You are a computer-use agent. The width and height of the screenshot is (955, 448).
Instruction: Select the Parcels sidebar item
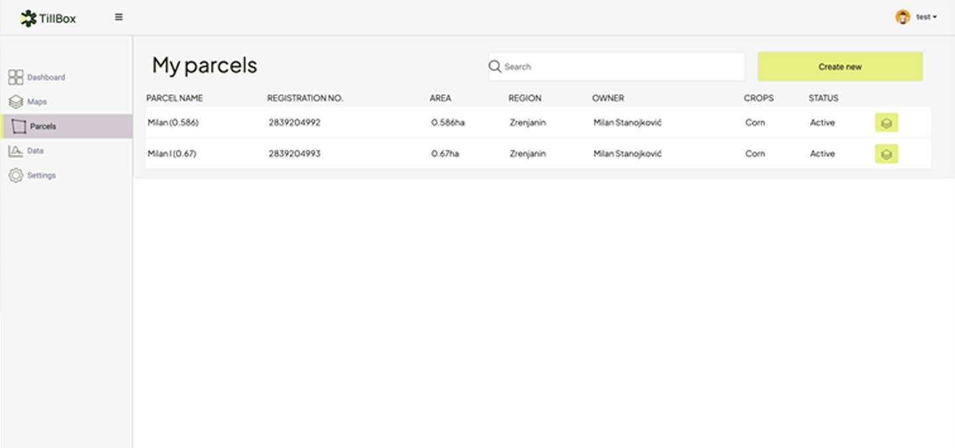(x=66, y=126)
